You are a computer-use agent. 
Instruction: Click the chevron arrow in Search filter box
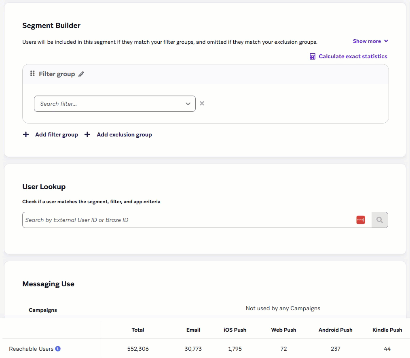(x=188, y=104)
